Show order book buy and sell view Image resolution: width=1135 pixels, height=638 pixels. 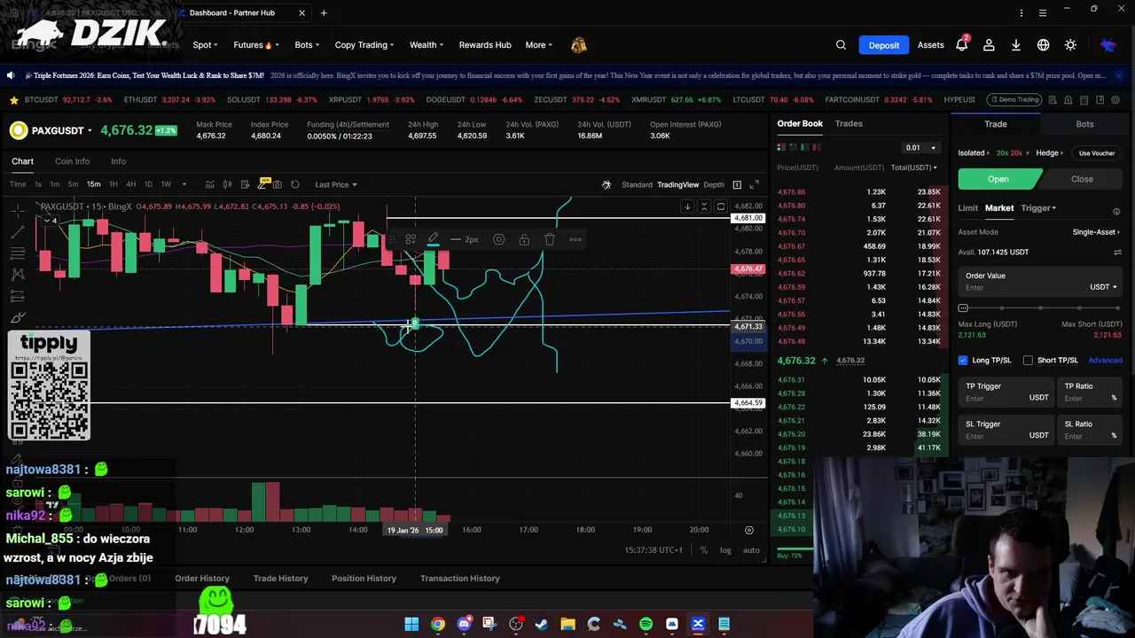point(781,147)
